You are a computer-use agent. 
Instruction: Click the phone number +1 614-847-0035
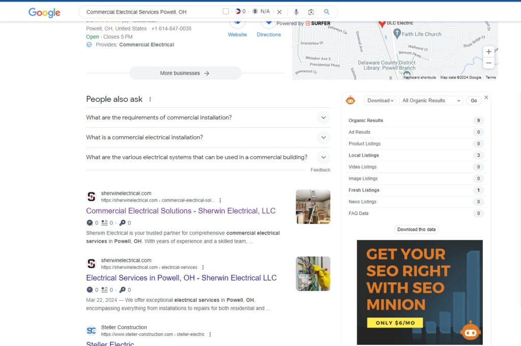point(171,28)
